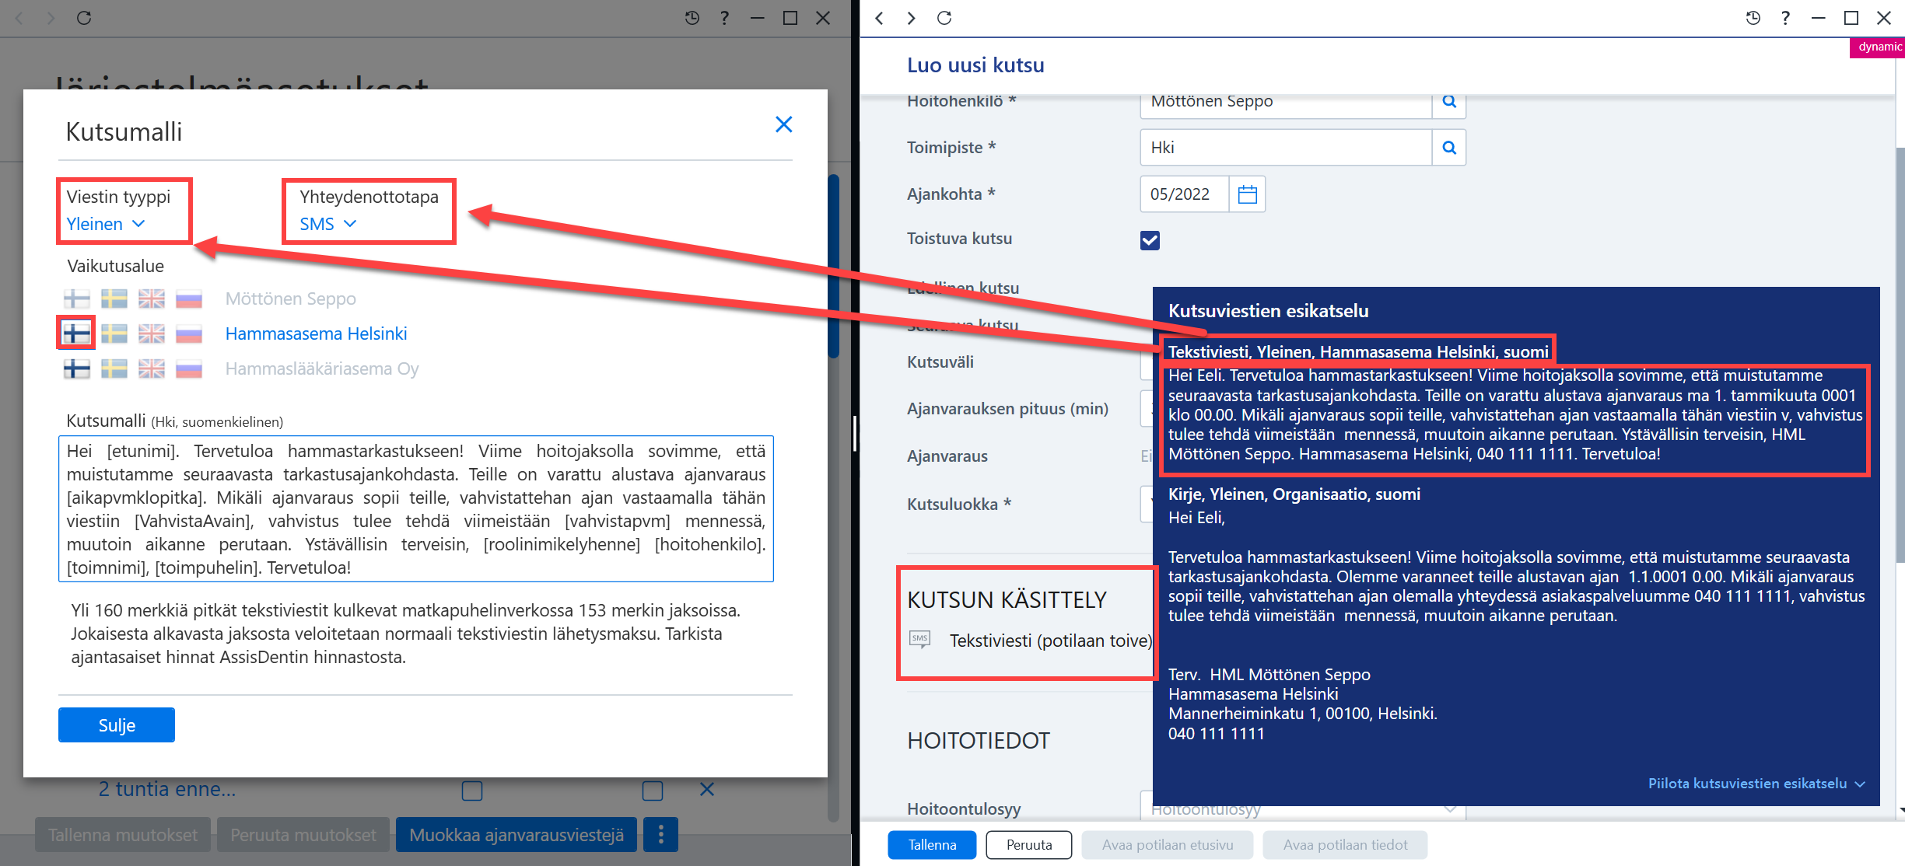Select Russian flag in Möttönen Seppo row
This screenshot has width=1905, height=866.
click(x=189, y=299)
